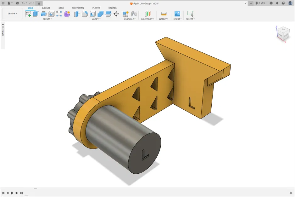
Task: Start the Measure inspect tool
Action: pyautogui.click(x=164, y=14)
